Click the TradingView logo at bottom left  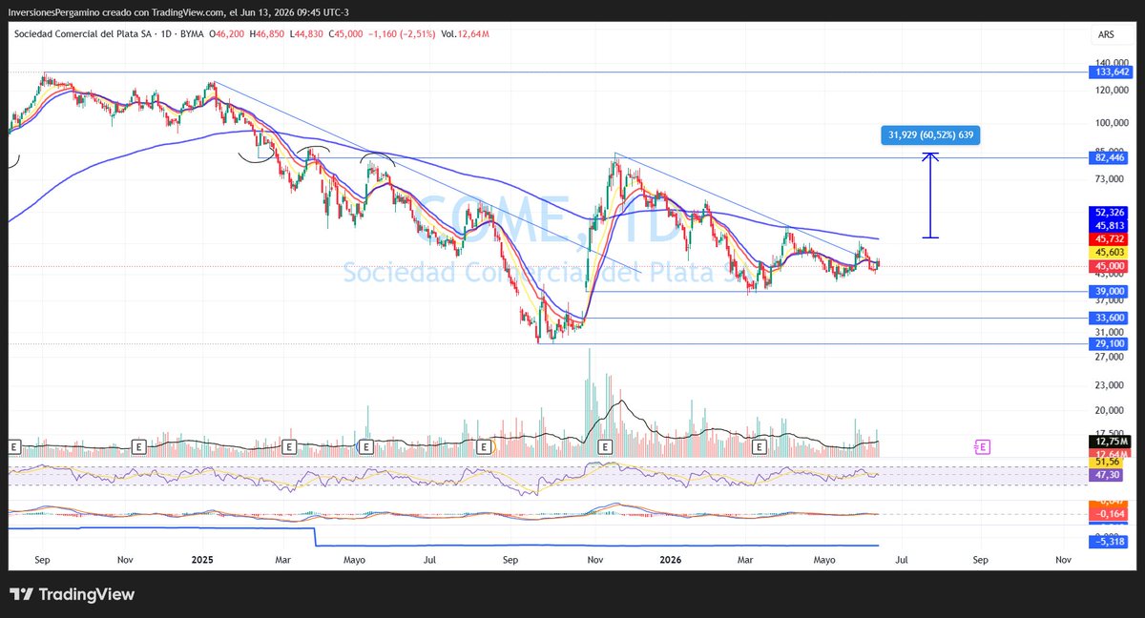click(x=73, y=594)
